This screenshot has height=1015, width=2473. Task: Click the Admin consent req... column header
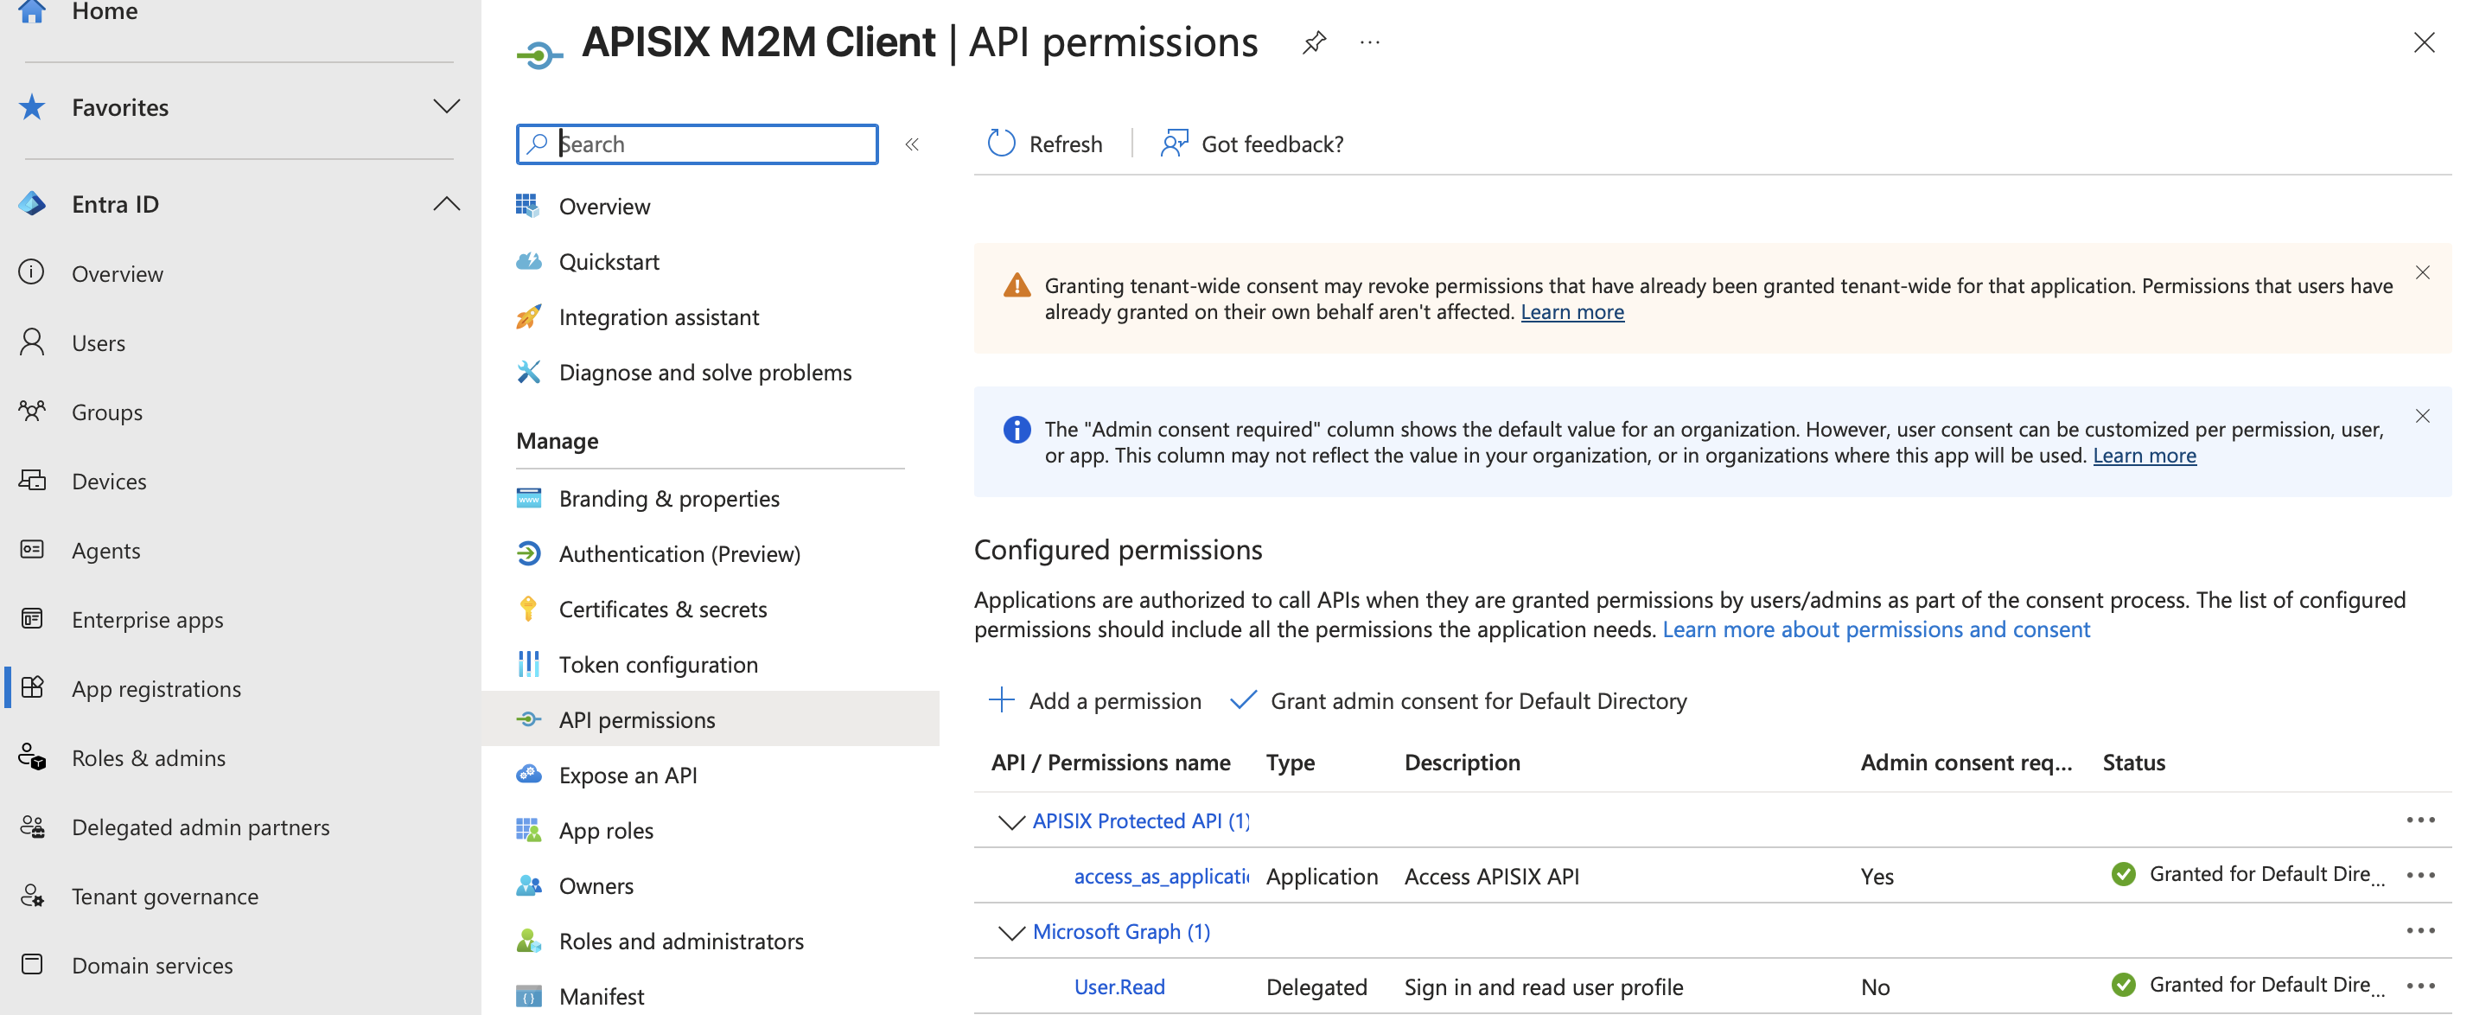(x=1965, y=762)
